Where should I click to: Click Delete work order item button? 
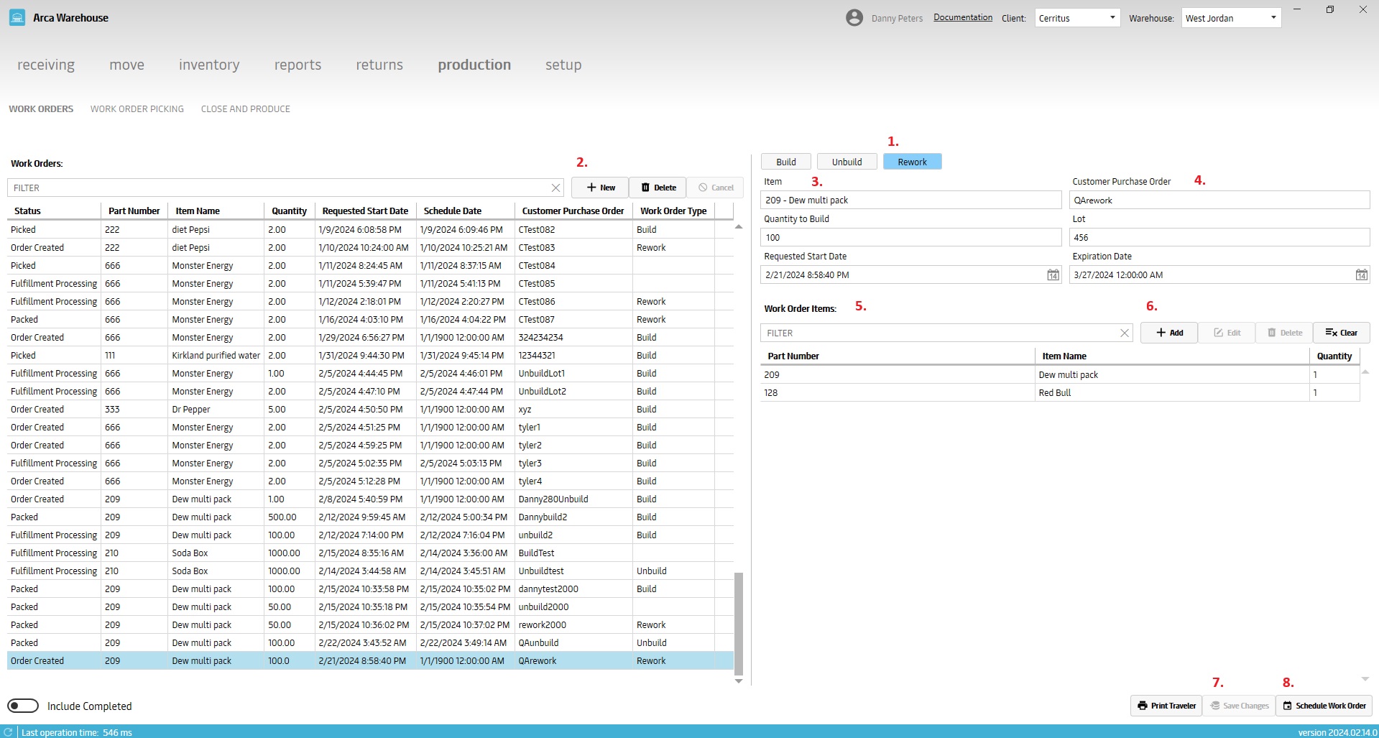click(x=1284, y=333)
